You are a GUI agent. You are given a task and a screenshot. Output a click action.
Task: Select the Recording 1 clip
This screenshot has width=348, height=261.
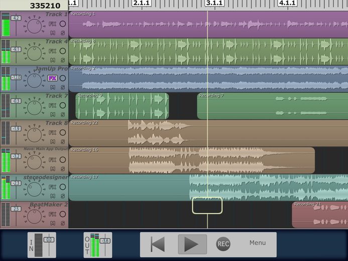point(208,25)
